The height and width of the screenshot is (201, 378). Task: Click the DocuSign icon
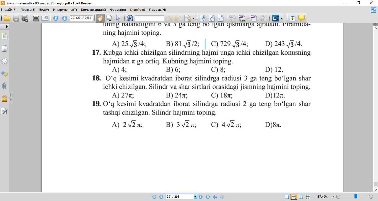276,18
